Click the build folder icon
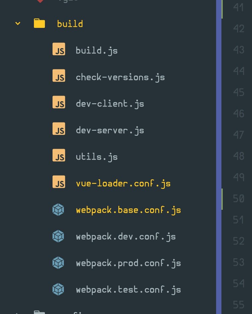 point(39,24)
